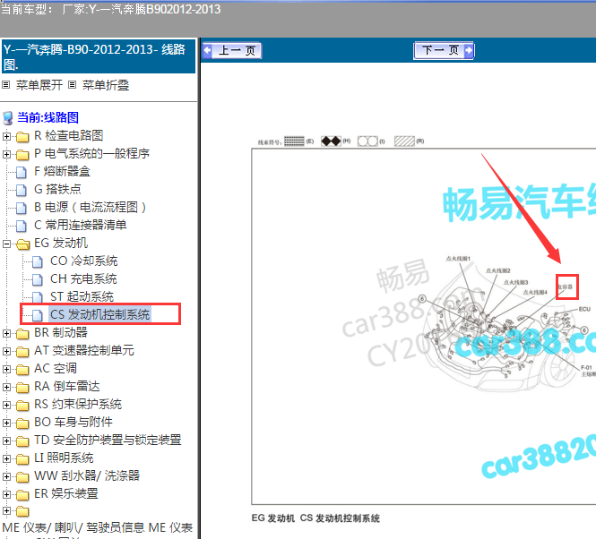Select CS 发动机控制系统 page
This screenshot has width=596, height=539.
[100, 314]
